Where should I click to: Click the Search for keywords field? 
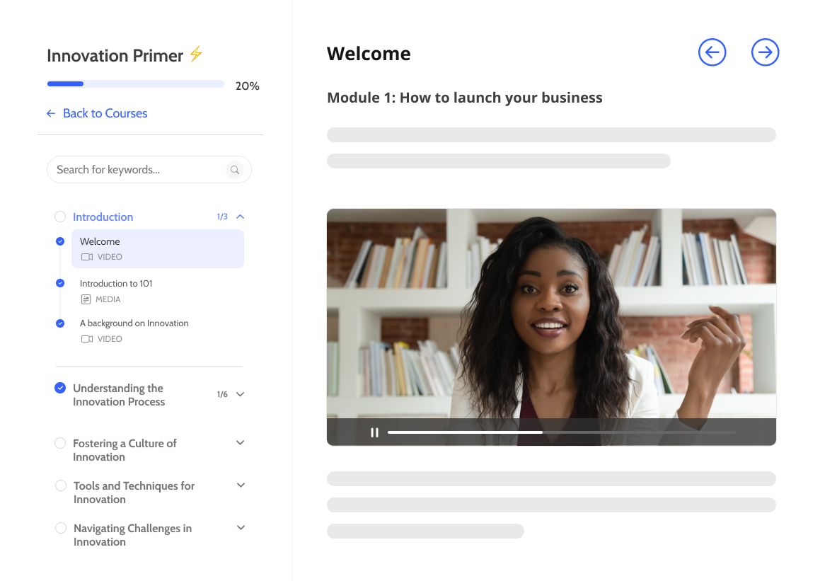coord(149,170)
